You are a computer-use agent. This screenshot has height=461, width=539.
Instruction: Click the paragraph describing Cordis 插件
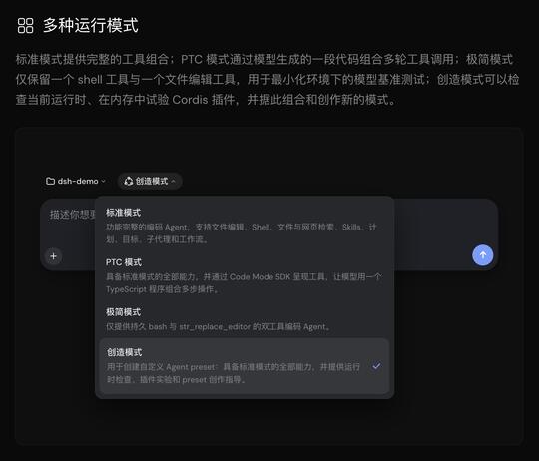click(268, 80)
